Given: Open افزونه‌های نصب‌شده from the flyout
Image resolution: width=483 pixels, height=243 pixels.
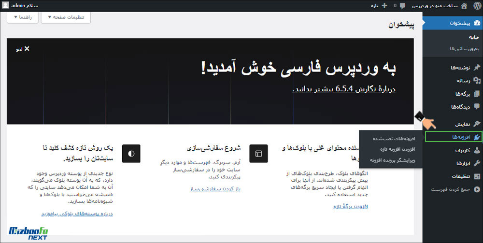Looking at the screenshot, I should click(394, 139).
